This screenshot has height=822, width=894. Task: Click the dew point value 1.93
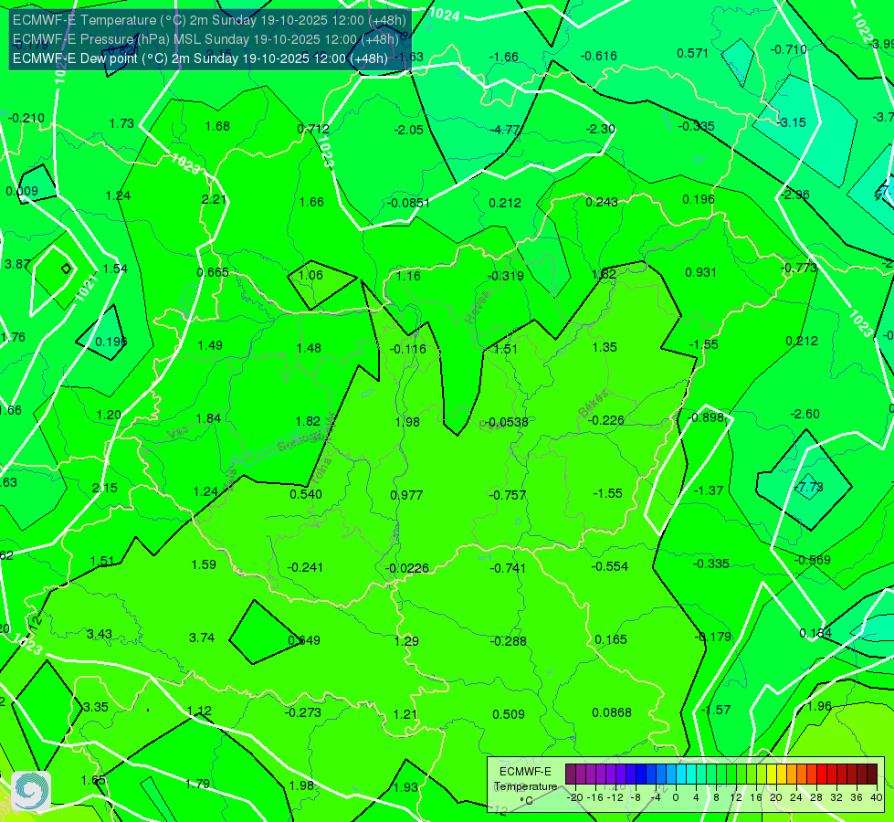[405, 787]
